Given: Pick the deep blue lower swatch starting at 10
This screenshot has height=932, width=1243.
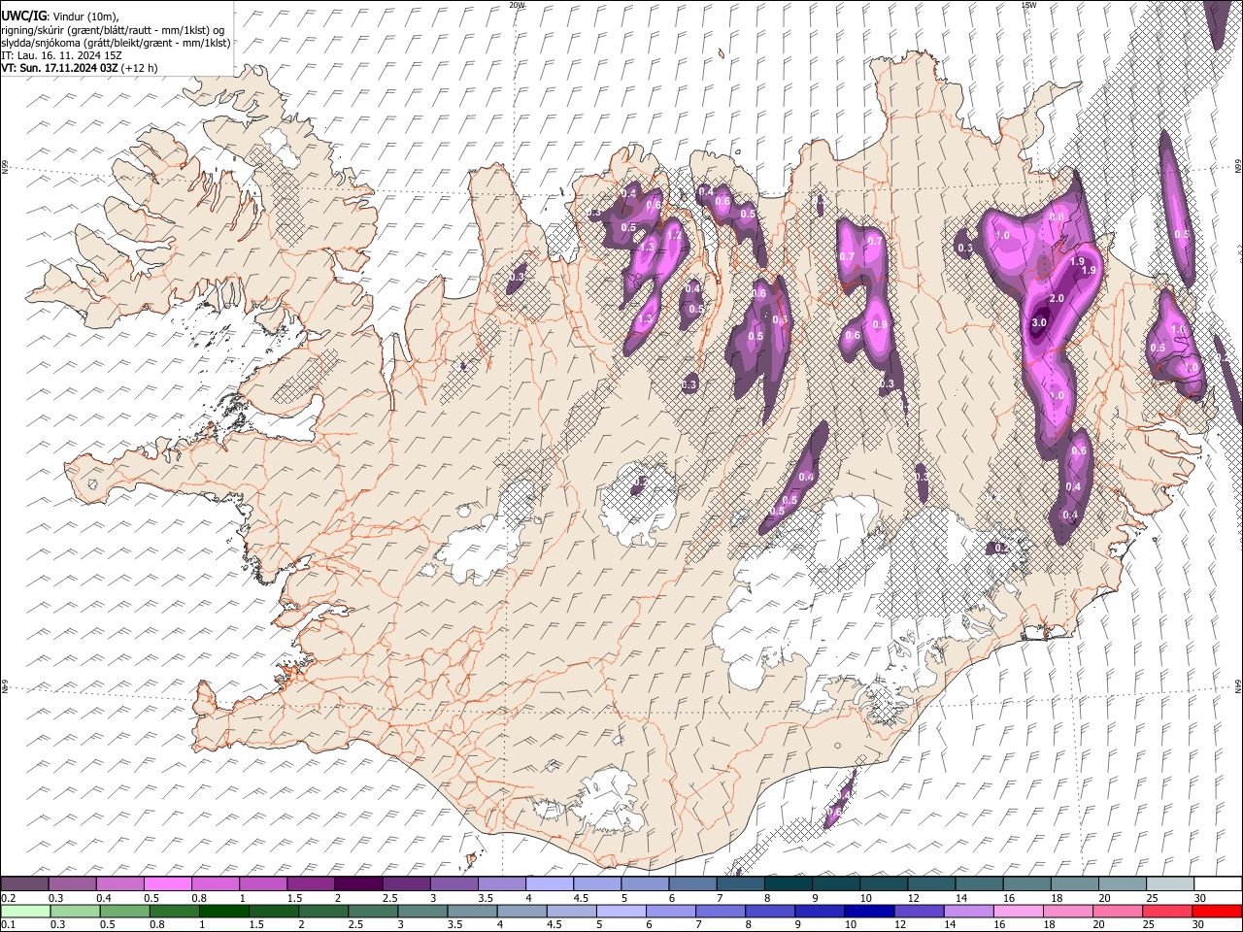Looking at the screenshot, I should point(869,911).
